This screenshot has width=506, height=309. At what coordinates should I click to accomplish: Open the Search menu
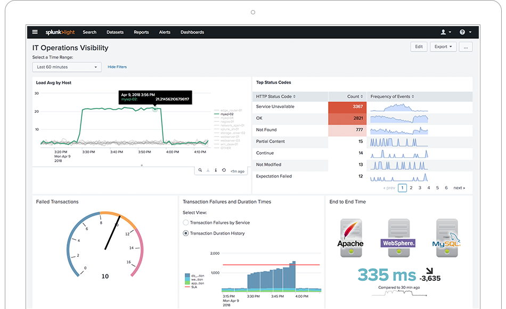click(x=89, y=32)
